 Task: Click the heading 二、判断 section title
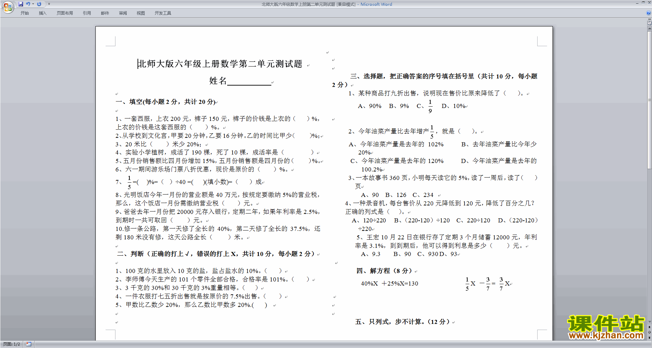[216, 254]
